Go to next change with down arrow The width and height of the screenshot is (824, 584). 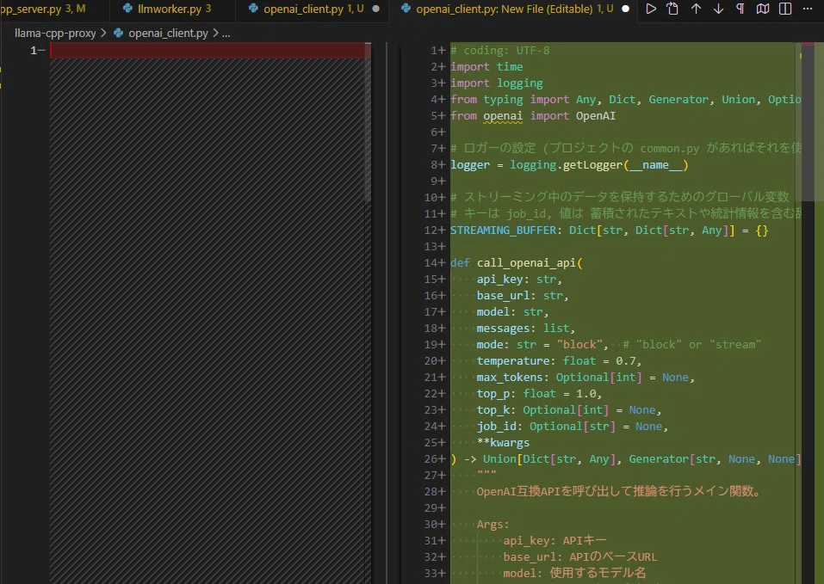[x=718, y=9]
